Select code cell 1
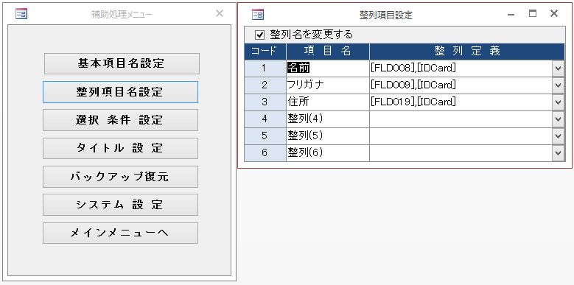574x285 pixels. [x=265, y=68]
